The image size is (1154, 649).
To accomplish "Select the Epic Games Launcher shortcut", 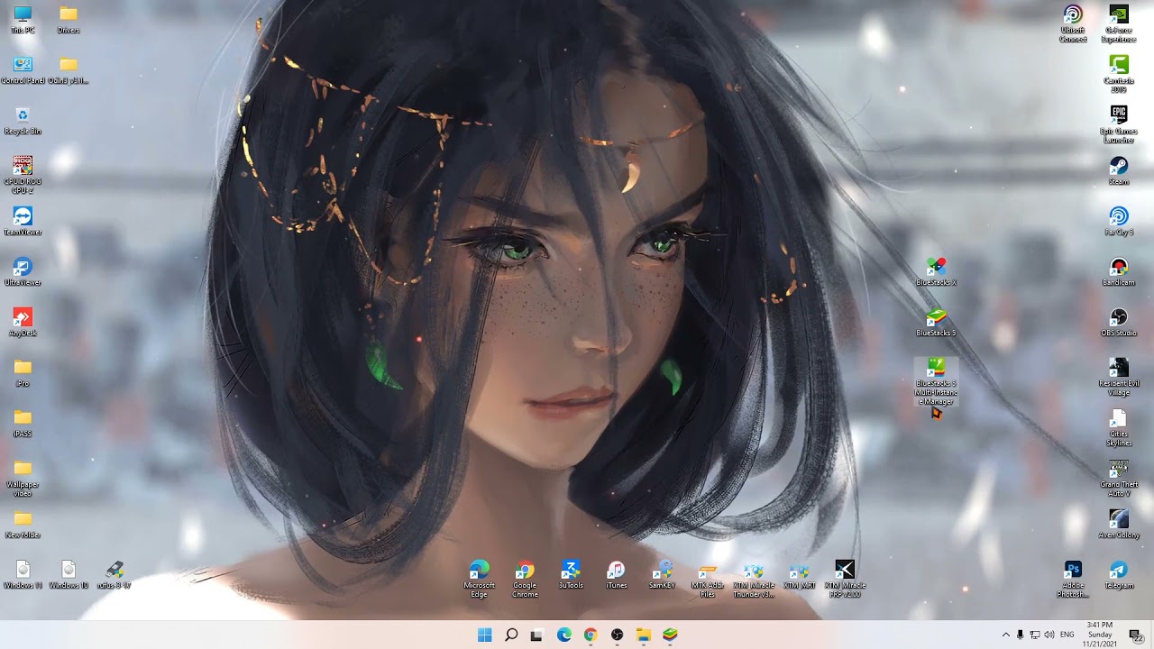I will (x=1119, y=124).
